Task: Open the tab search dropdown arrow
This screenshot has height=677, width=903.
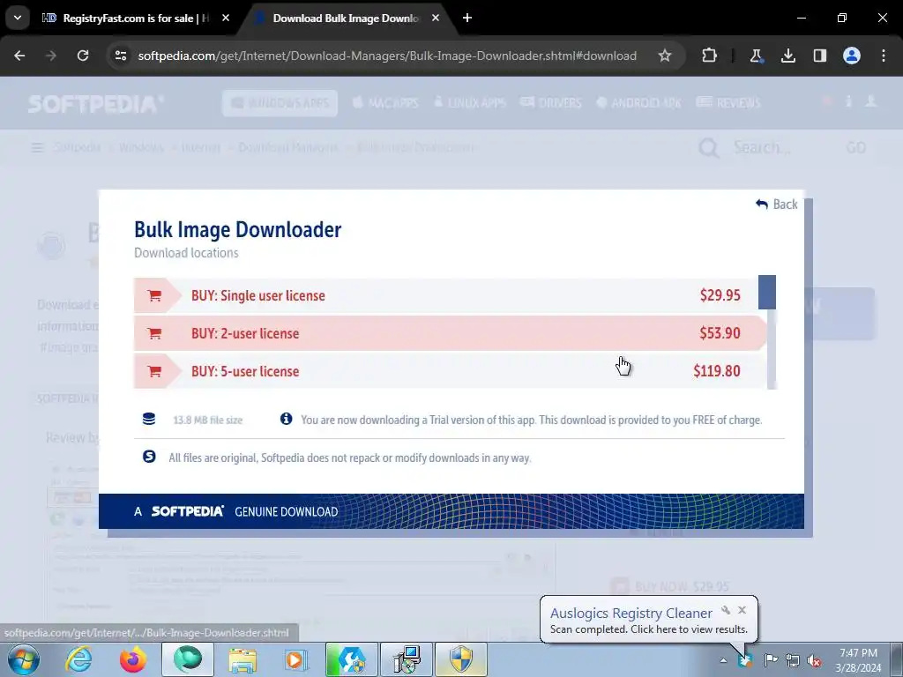Action: 18,18
